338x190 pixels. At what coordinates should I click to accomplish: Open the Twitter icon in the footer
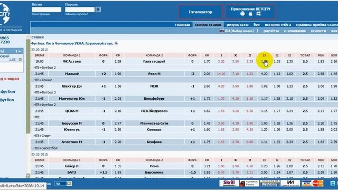point(333,183)
